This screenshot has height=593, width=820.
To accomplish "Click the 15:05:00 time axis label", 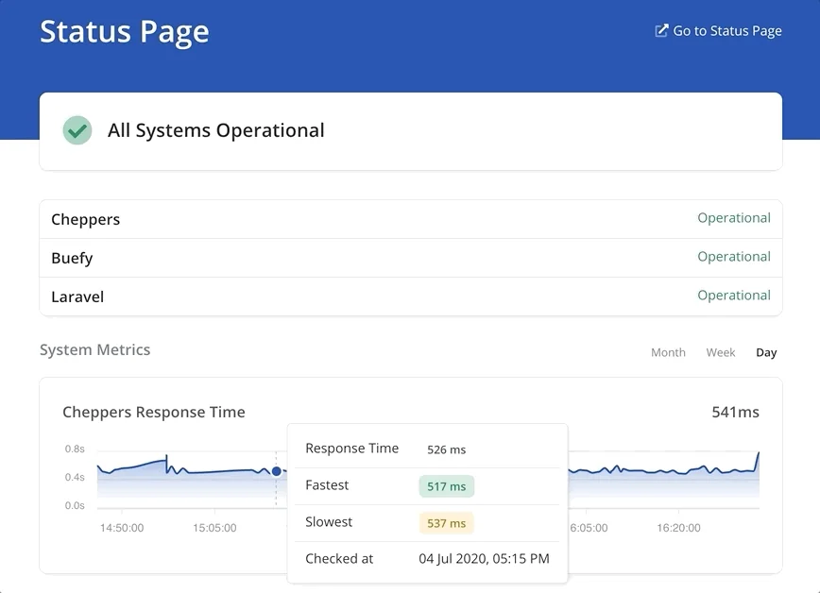I will pos(214,528).
